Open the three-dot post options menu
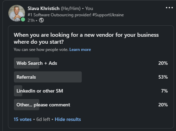The width and height of the screenshot is (176, 131). click(169, 8)
